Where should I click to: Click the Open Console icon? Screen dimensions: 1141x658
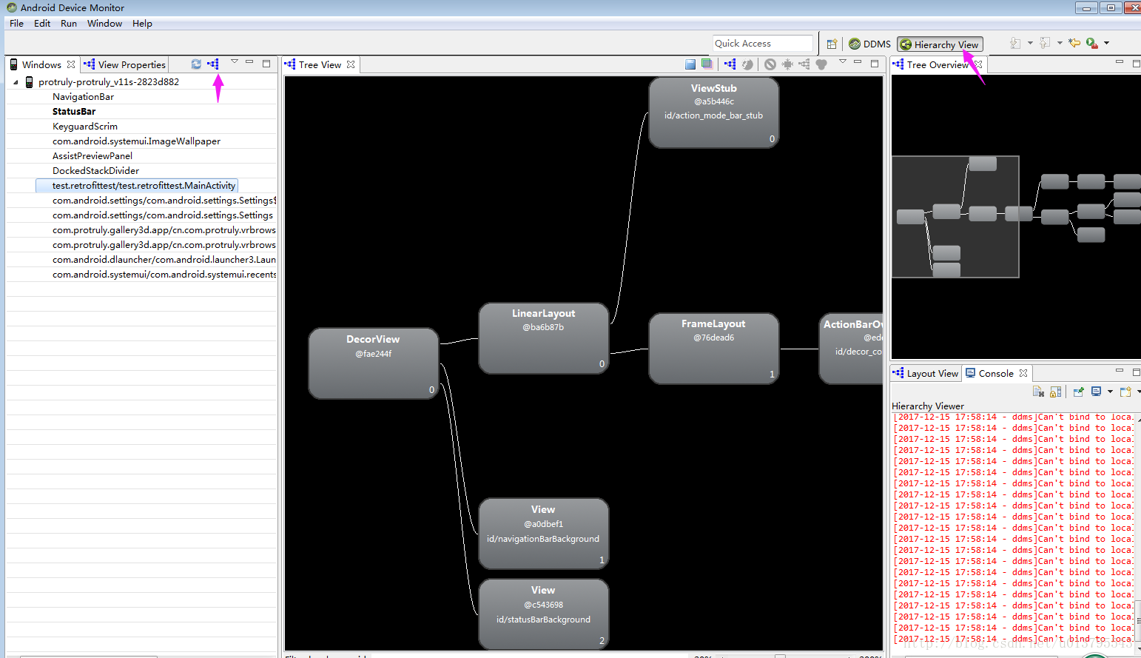tap(1125, 392)
